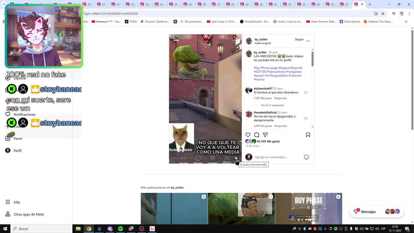Screen dimensions: 414x233
Task: Open the clock showing 21:58
Action: (x=395, y=229)
